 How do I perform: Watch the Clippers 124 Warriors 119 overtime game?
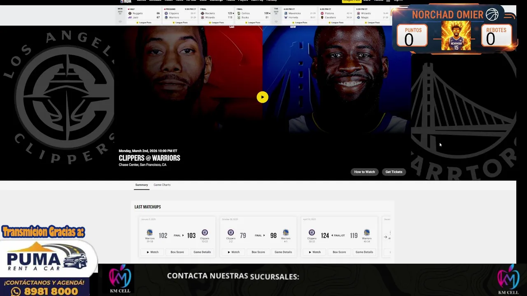point(315,252)
